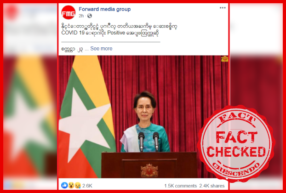Image resolution: width=286 pixels, height=193 pixels.
Task: Open the Forward media group page
Action: [105, 9]
